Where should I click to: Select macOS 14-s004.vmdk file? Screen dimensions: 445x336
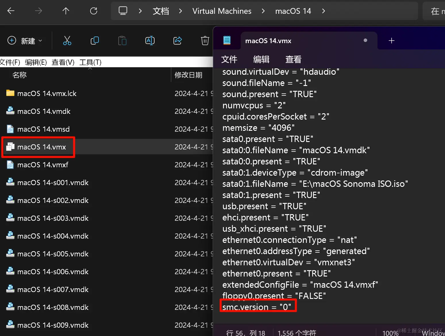click(x=53, y=236)
